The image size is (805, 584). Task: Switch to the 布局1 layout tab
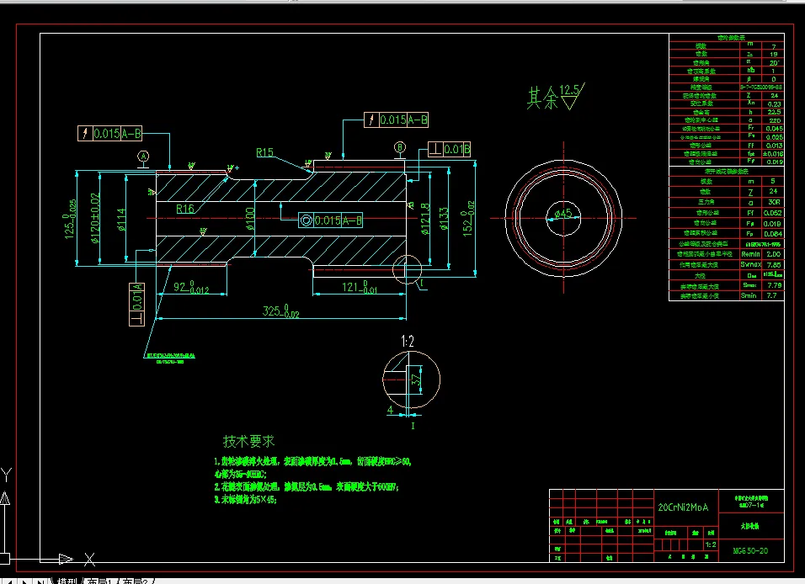99,581
